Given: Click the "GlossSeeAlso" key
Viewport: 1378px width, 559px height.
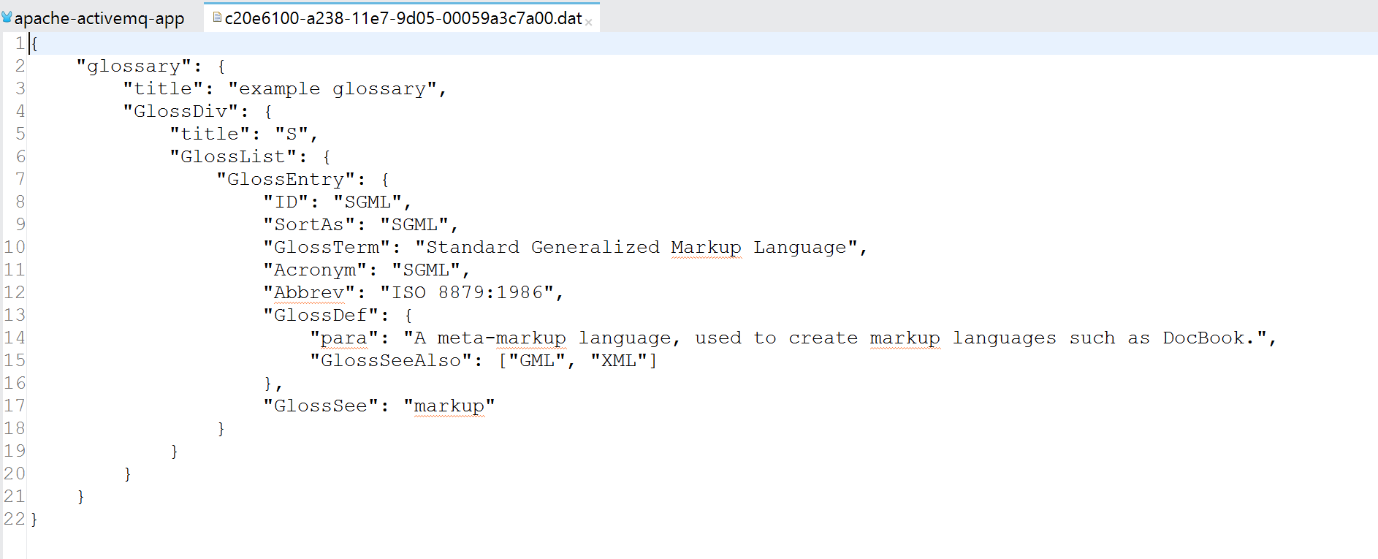Looking at the screenshot, I should click(x=391, y=361).
